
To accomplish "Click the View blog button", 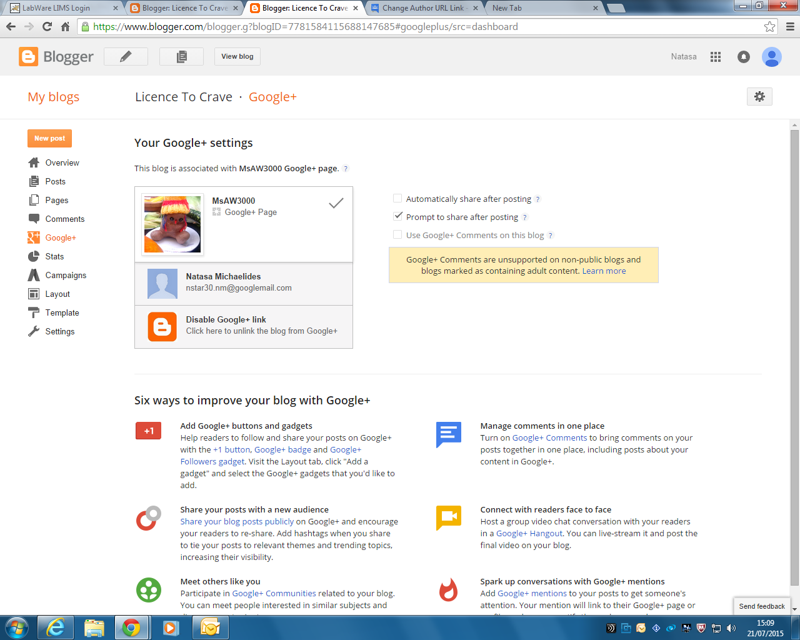I will pyautogui.click(x=237, y=56).
